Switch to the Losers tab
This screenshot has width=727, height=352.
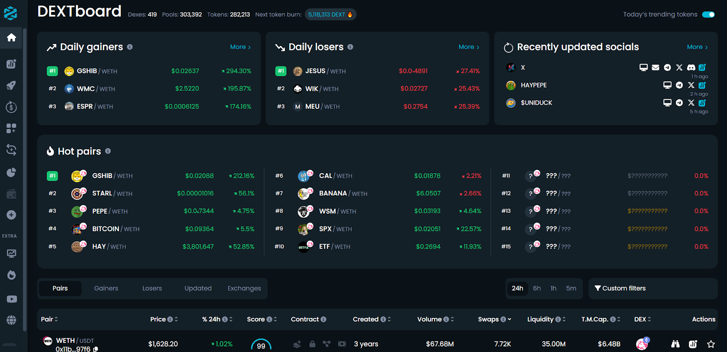click(152, 288)
